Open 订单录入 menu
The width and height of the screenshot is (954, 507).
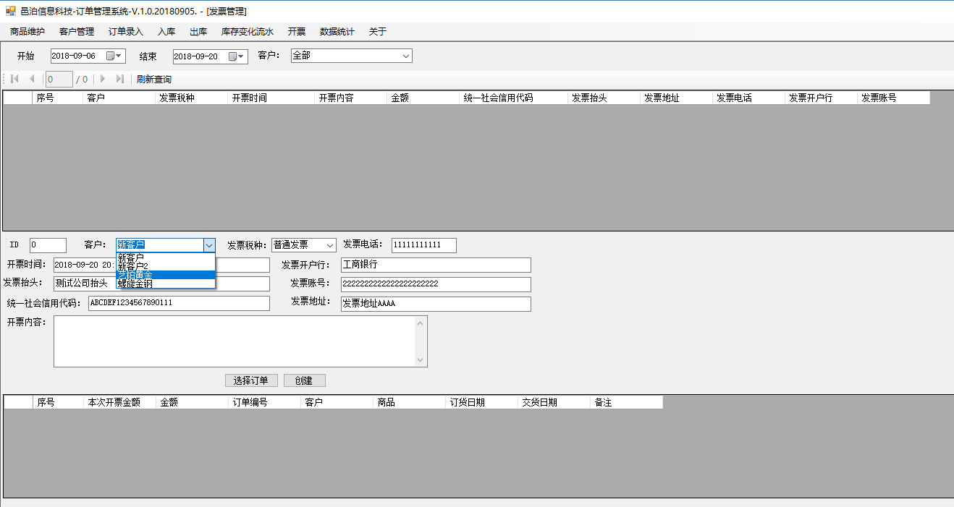[126, 32]
